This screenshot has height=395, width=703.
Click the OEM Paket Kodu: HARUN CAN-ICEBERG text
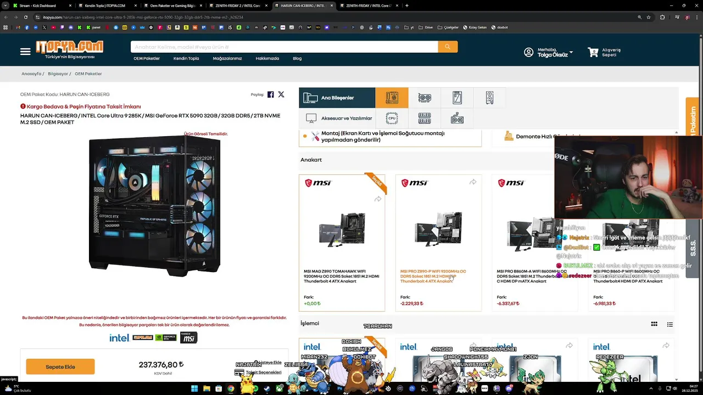tap(65, 94)
